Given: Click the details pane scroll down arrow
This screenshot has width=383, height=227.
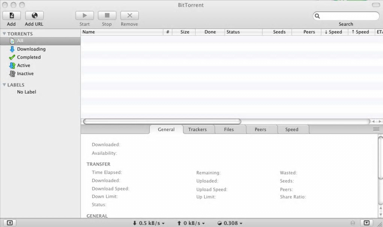Looking at the screenshot, I should (x=380, y=214).
